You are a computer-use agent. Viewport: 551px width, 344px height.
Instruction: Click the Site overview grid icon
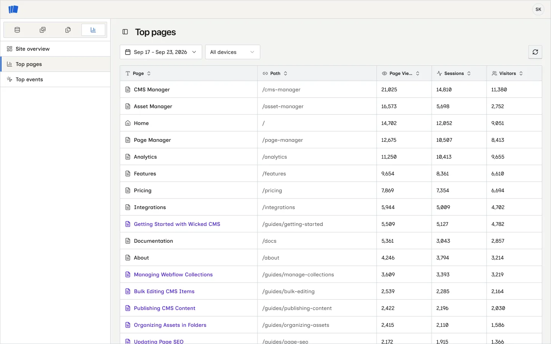click(10, 49)
